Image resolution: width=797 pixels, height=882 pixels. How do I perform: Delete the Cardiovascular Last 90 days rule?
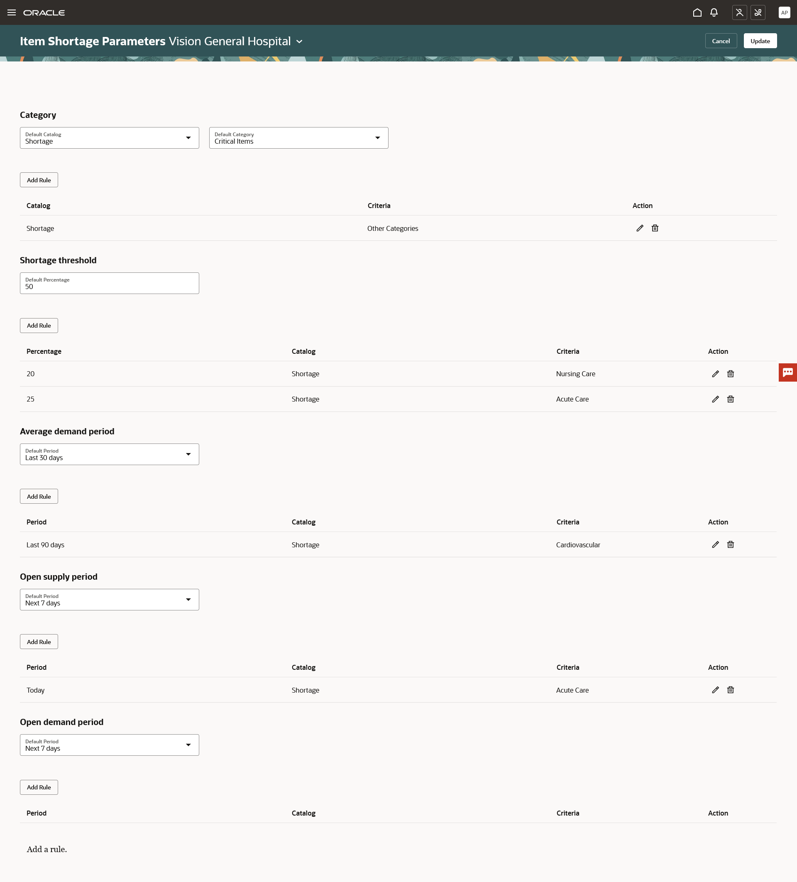tap(731, 544)
